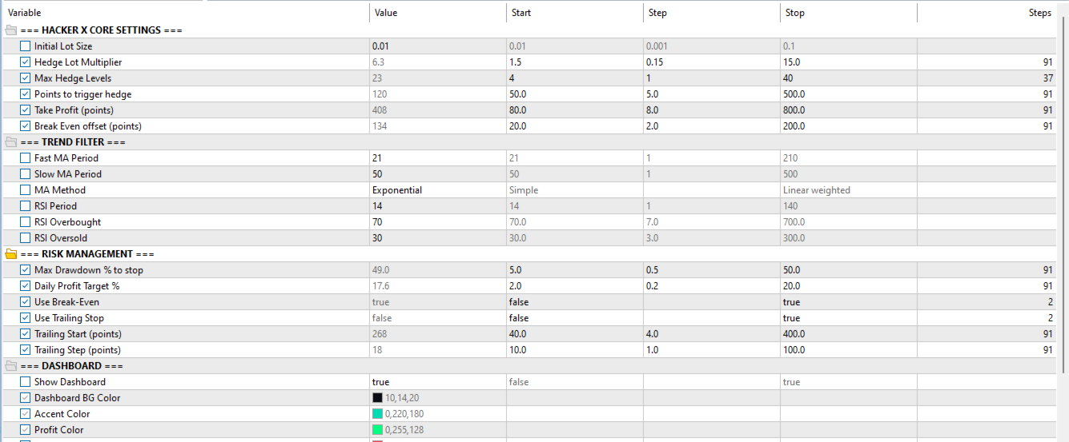Click the Profit Color green swatch

[x=377, y=430]
